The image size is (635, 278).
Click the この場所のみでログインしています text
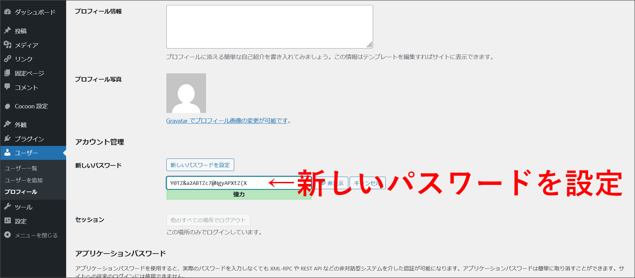click(215, 232)
